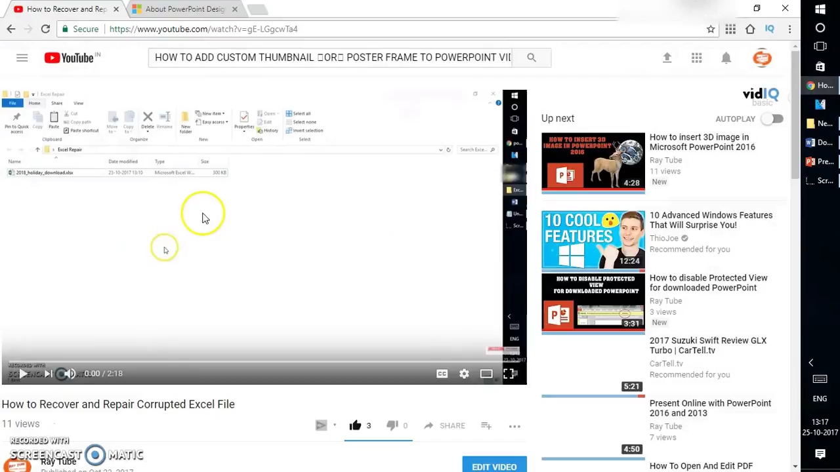
Task: Open the notifications bell
Action: pos(726,58)
